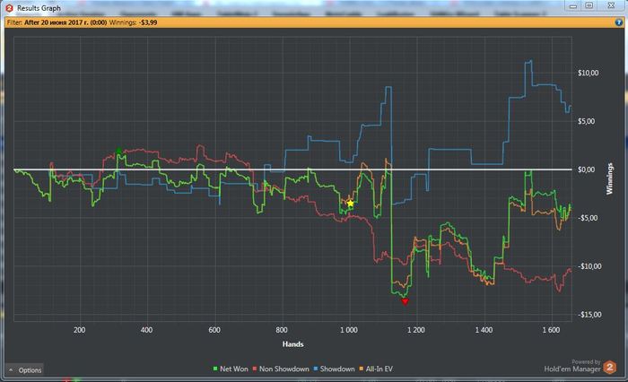Screen dimensions: 628x382
Task: Click the 400 hands axis label
Action: coord(146,330)
